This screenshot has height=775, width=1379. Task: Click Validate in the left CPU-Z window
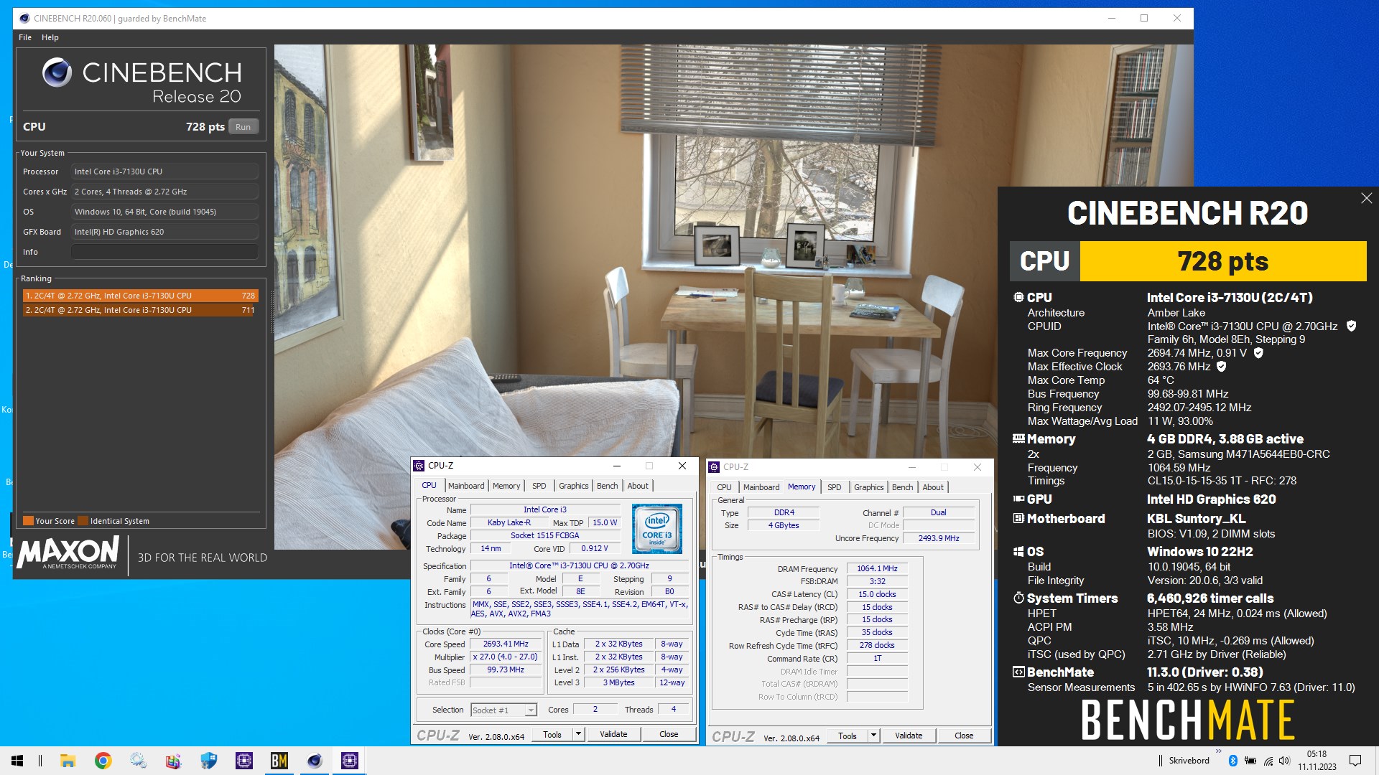pyautogui.click(x=613, y=734)
